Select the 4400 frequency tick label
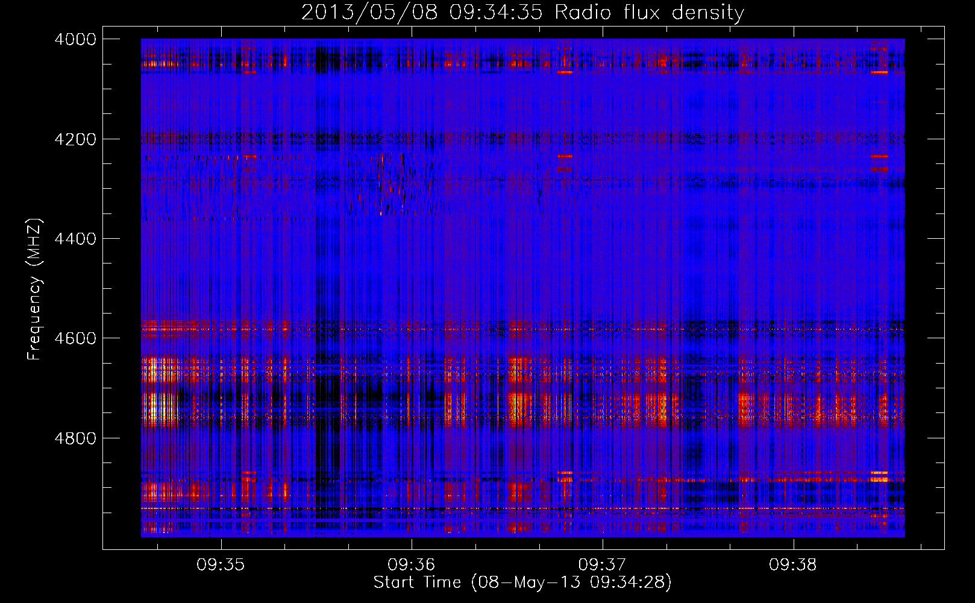Screen dimensions: 975x603 (x=75, y=239)
